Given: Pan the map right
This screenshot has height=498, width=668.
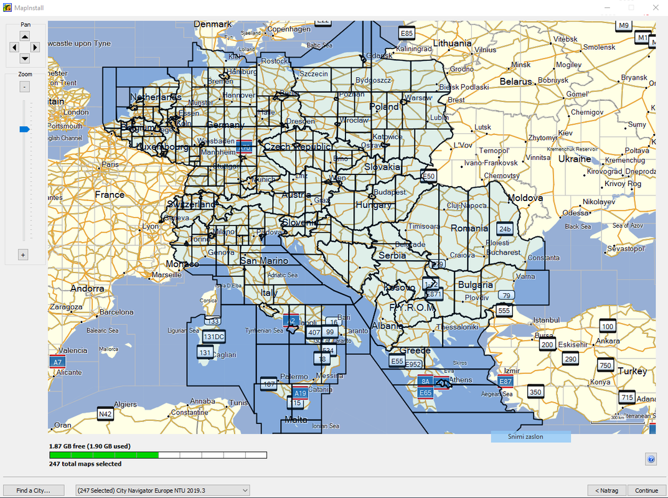Looking at the screenshot, I should [35, 47].
